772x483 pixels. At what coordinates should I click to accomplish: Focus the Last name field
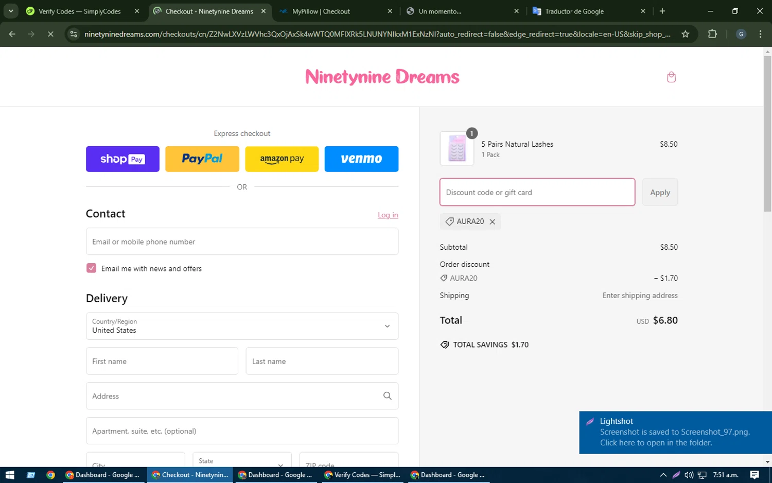pyautogui.click(x=322, y=361)
